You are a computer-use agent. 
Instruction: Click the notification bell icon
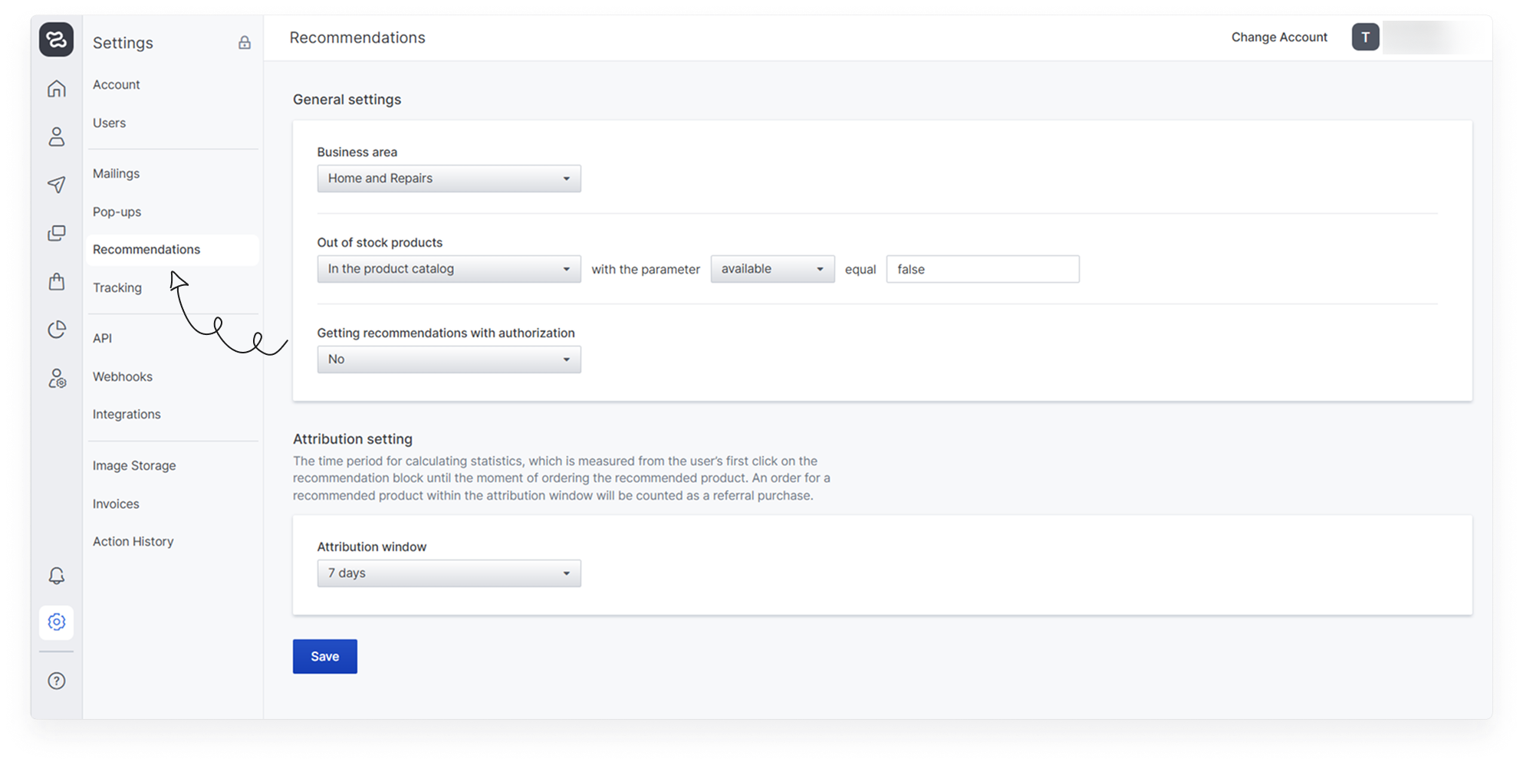[57, 576]
